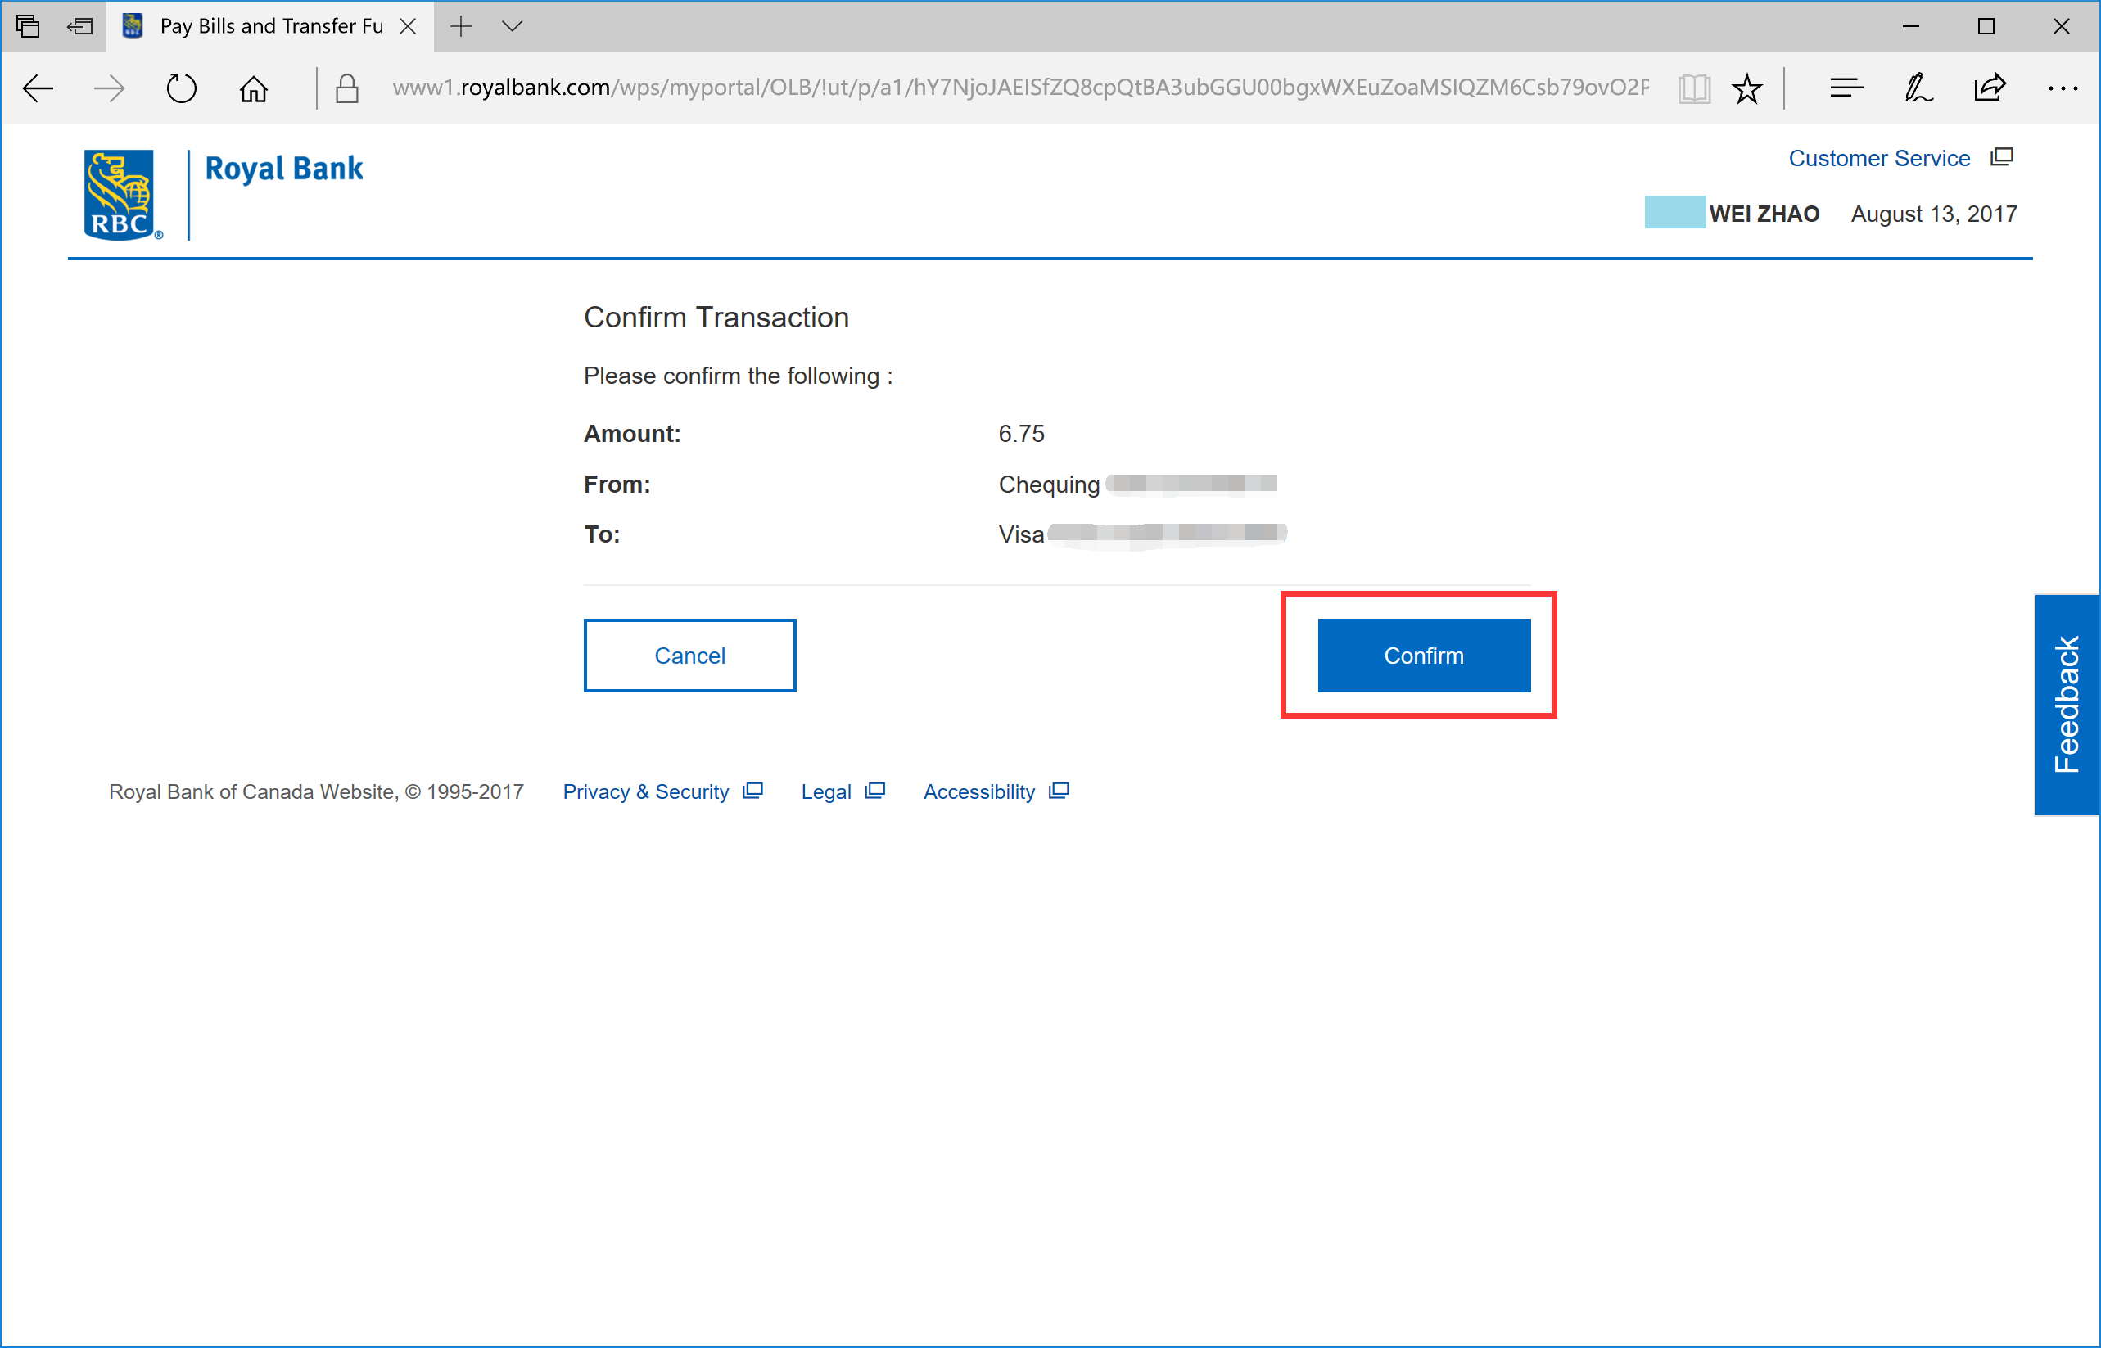Set these tabs aside icon
This screenshot has height=1348, width=2101.
pos(79,26)
